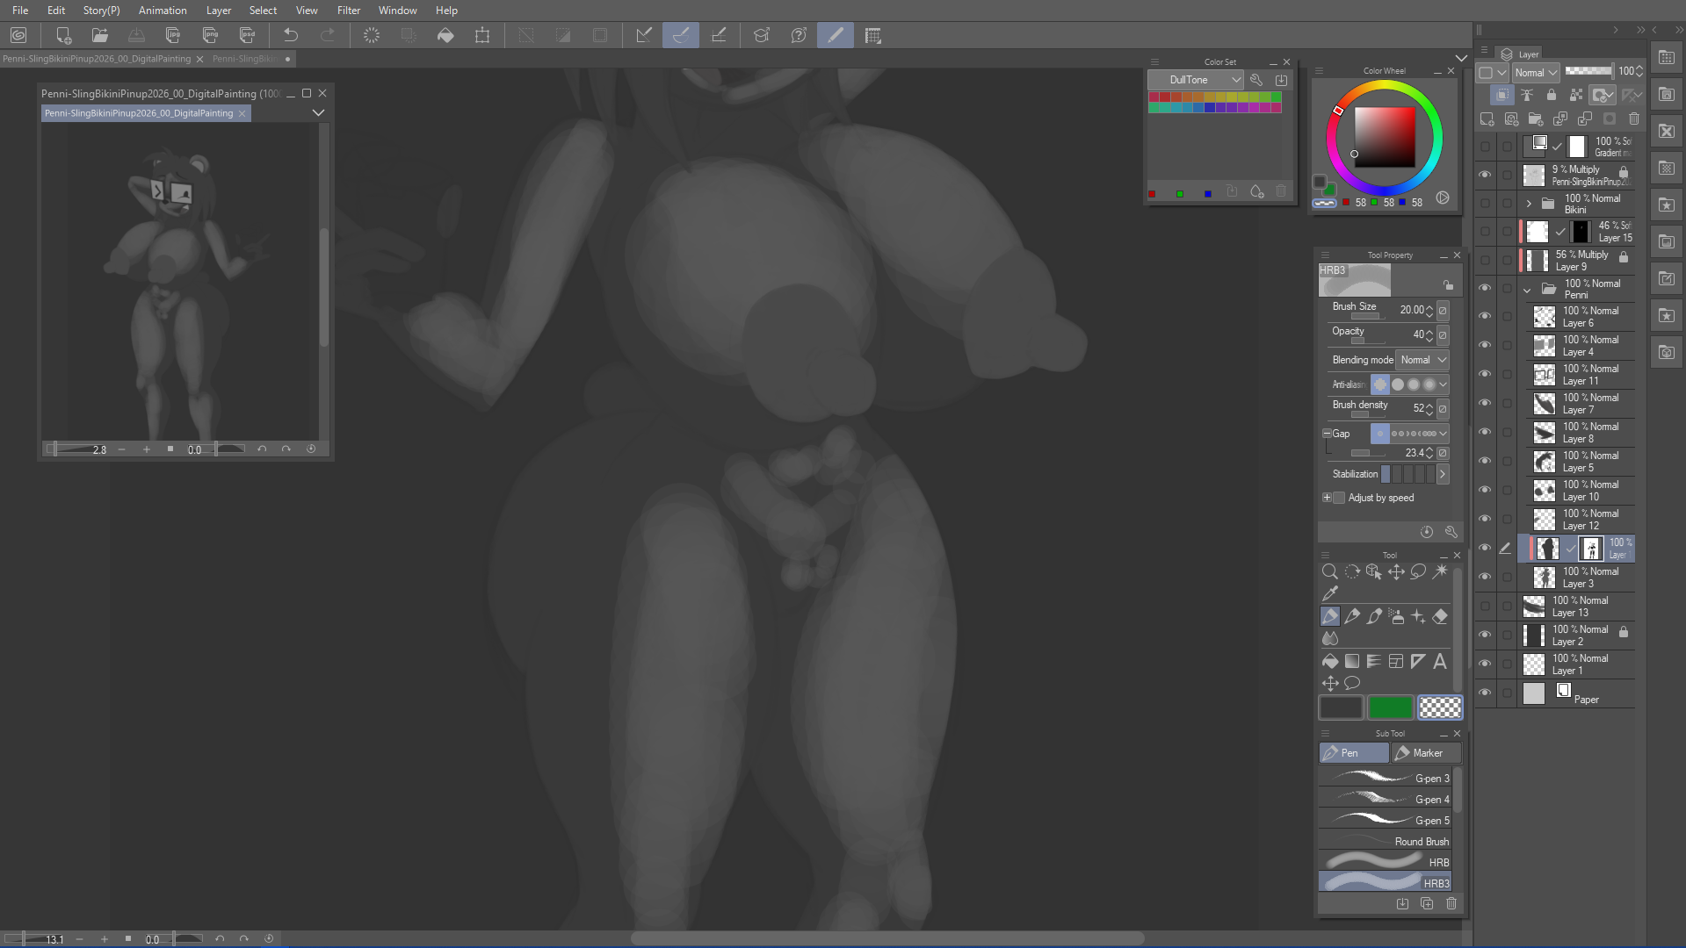Choose the Zoom magnifier tool
The width and height of the screenshot is (1686, 948).
[x=1330, y=571]
